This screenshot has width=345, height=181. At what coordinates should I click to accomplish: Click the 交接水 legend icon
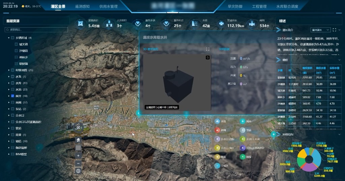coord(217,166)
